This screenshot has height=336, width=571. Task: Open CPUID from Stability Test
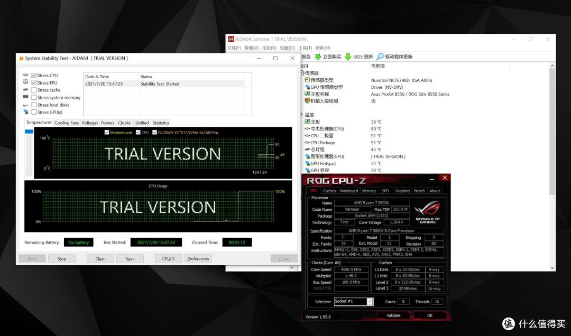pyautogui.click(x=168, y=259)
